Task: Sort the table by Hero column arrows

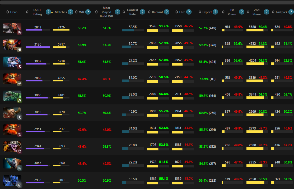Action: point(8,12)
